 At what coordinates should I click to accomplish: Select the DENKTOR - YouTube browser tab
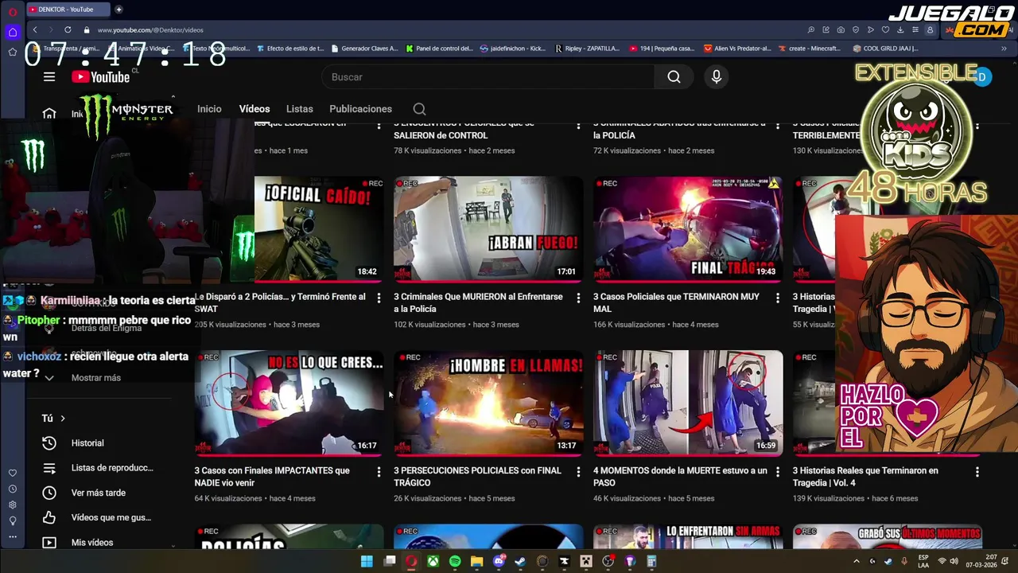[68, 10]
